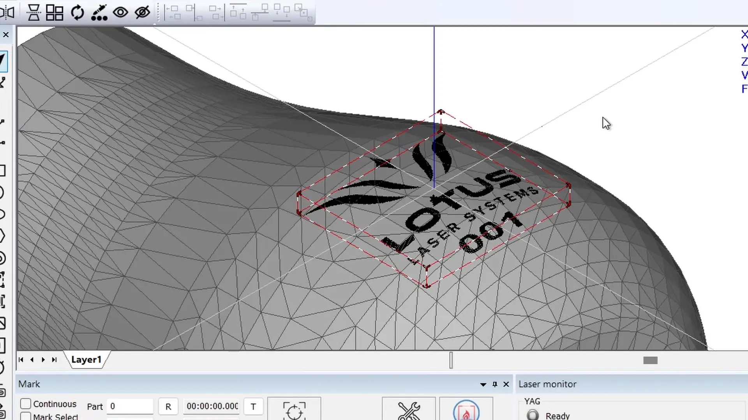Click the Part count input field

coord(130,406)
